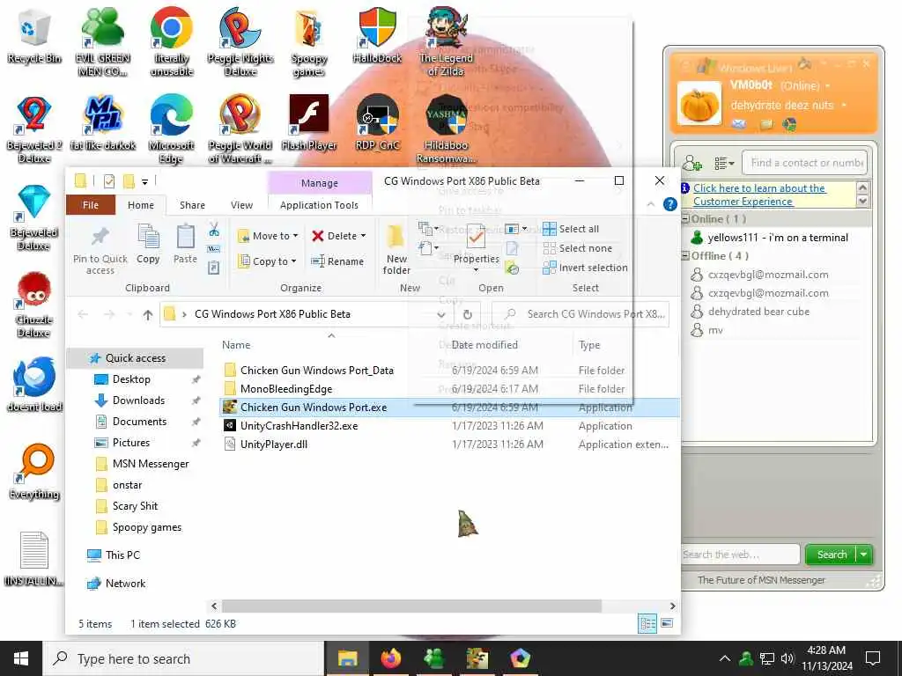Click dehydrated bear cube offline contact
Viewport: 902px width, 676px height.
[x=758, y=312]
